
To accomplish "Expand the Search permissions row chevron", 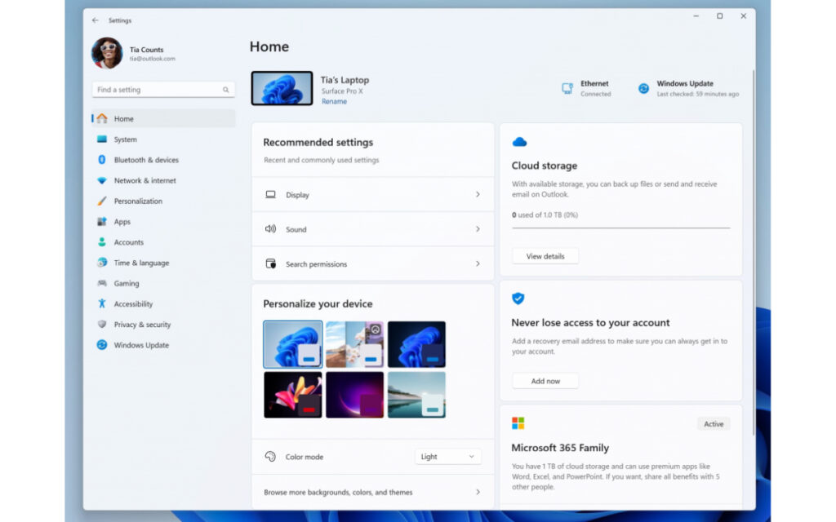I will 478,263.
